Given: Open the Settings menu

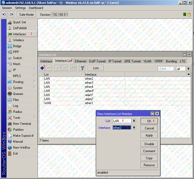Looking at the screenshot, I should (20, 8).
